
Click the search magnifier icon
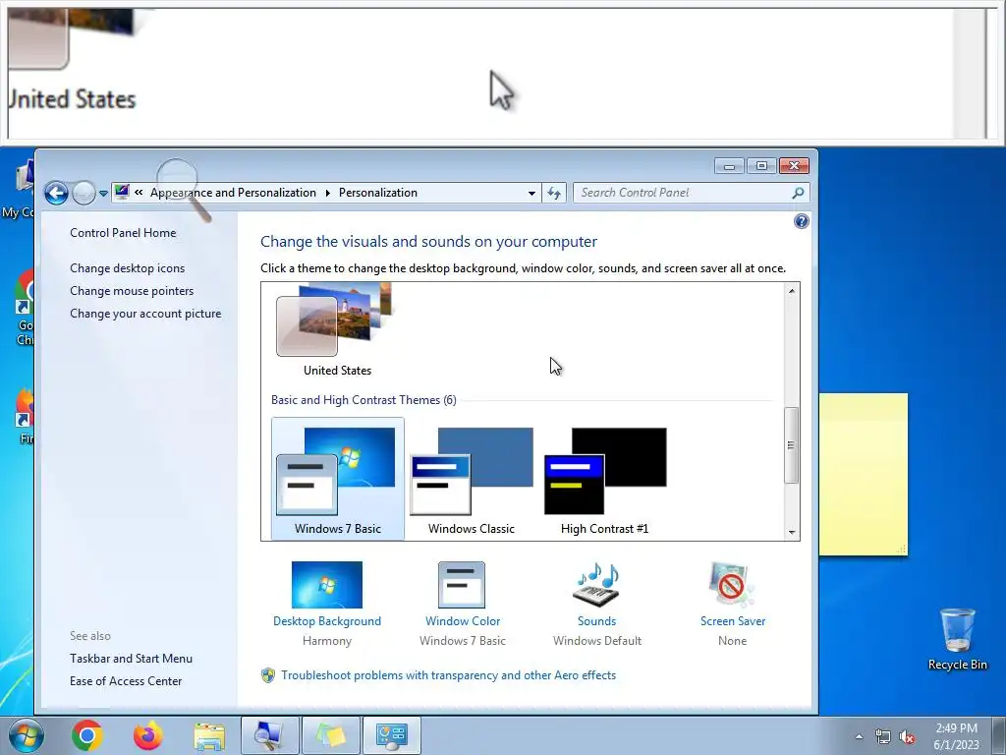(x=798, y=193)
